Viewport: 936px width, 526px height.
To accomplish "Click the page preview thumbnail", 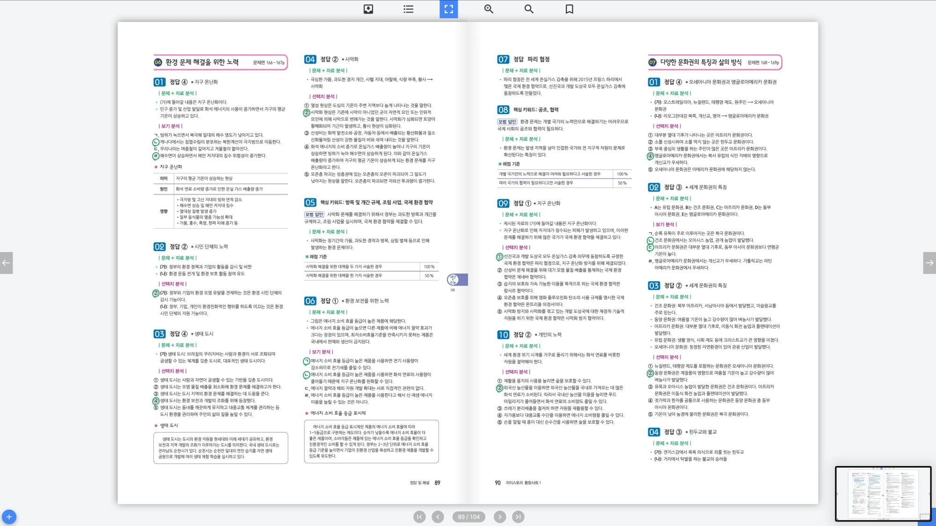I will (x=883, y=494).
